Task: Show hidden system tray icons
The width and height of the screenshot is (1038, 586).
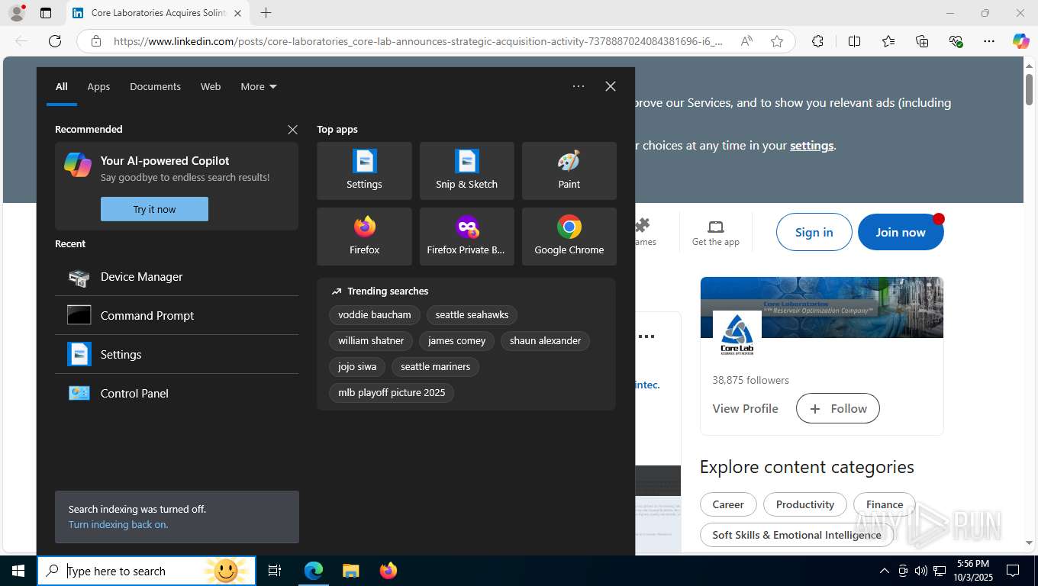Action: tap(884, 571)
